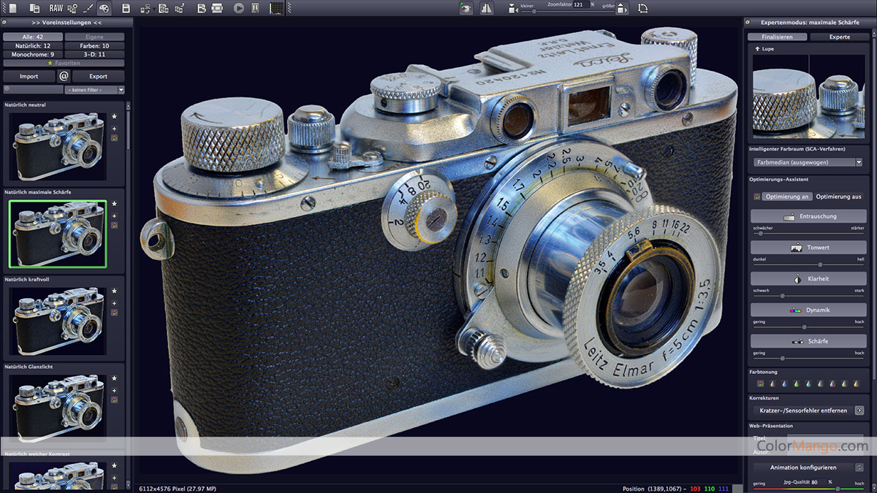Click the preset search field
The height and width of the screenshot is (493, 877).
[33, 90]
